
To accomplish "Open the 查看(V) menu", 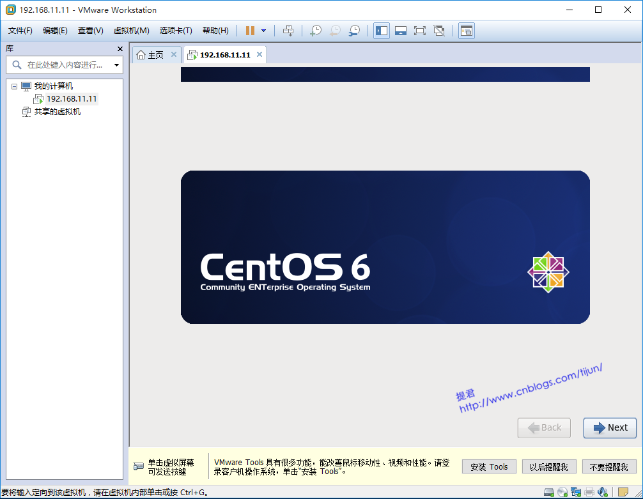I will [90, 31].
